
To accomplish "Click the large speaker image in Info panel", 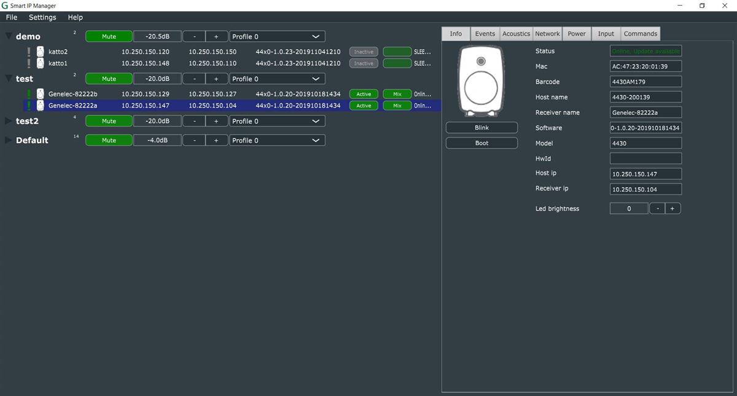I will (482, 81).
